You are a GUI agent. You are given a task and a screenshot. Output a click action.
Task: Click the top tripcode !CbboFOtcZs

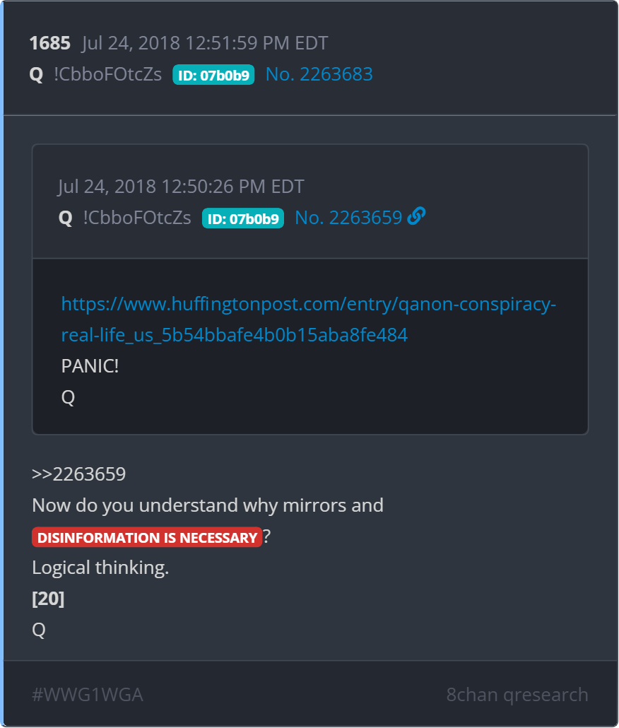[107, 74]
